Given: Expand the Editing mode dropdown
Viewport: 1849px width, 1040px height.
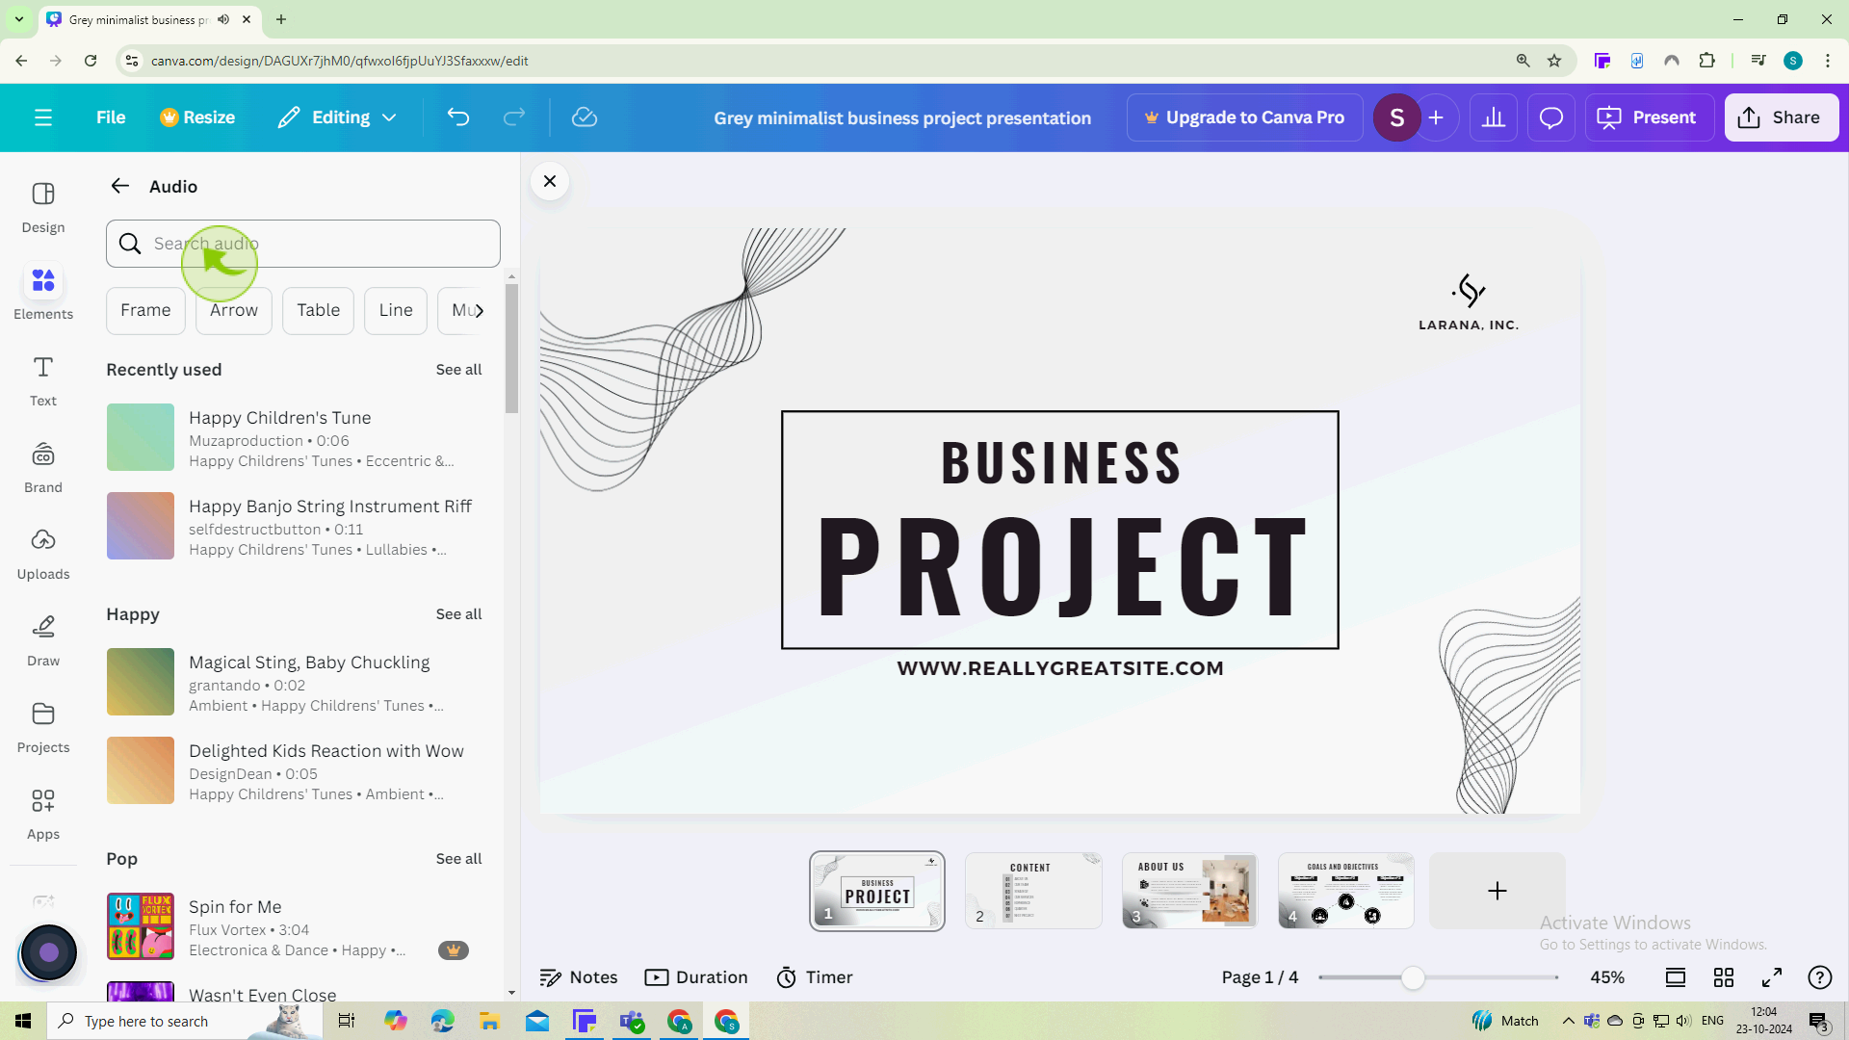Looking at the screenshot, I should pyautogui.click(x=337, y=117).
